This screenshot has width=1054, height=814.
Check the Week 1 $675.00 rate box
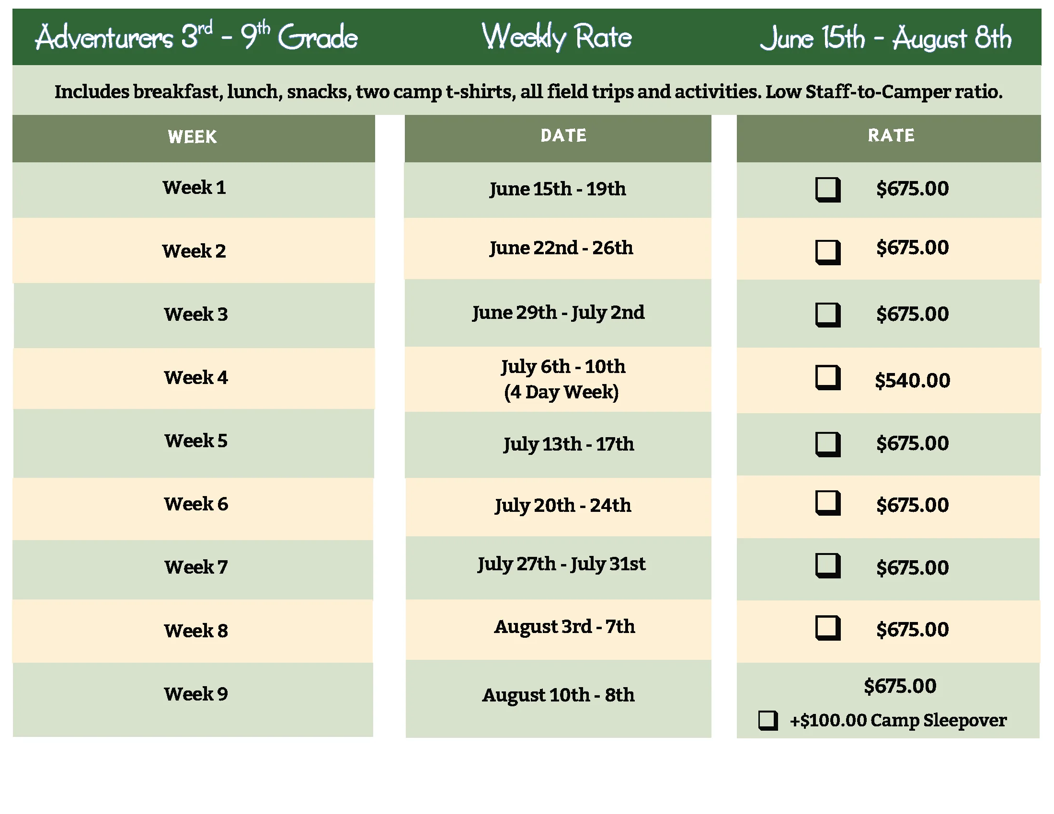click(x=827, y=189)
